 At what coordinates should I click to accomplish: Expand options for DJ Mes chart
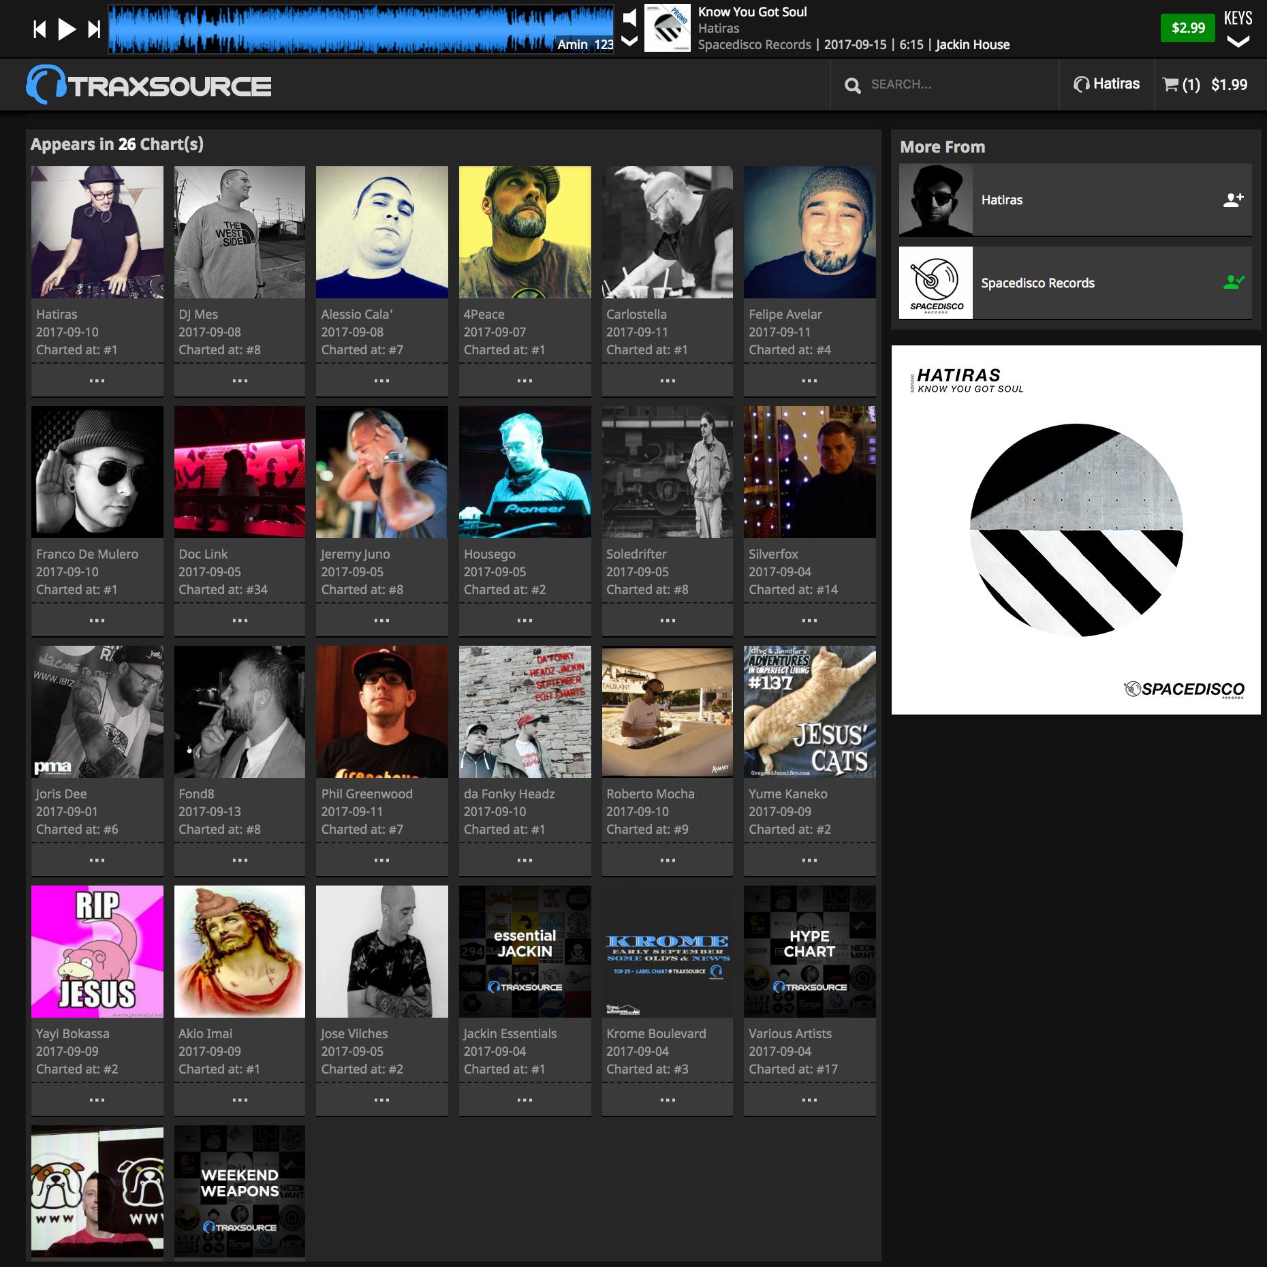coord(240,380)
